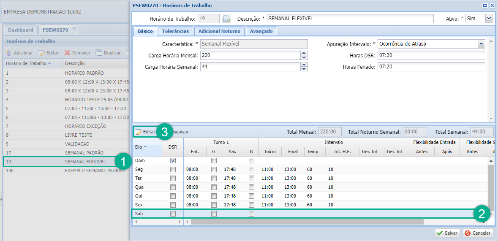Close the PSEW0270 tab with its x icon
This screenshot has width=498, height=241.
(x=74, y=28)
